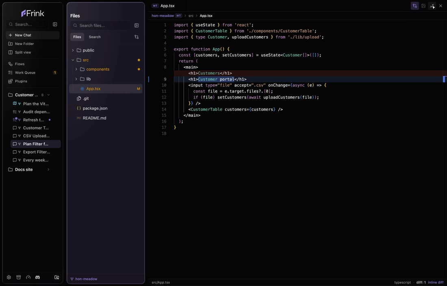Click the Work Queue count badge
The width and height of the screenshot is (447, 286).
(x=55, y=73)
